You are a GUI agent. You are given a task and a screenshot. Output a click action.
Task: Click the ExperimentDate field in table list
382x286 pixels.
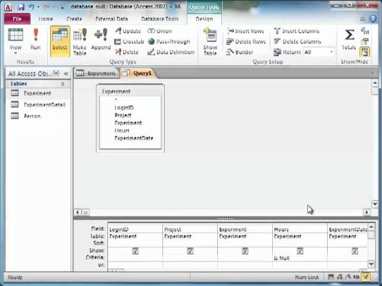point(134,138)
